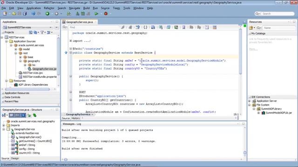Image resolution: width=298 pixels, height=167 pixels.
Task: Click the green overview status square indicator
Action: point(245,26)
